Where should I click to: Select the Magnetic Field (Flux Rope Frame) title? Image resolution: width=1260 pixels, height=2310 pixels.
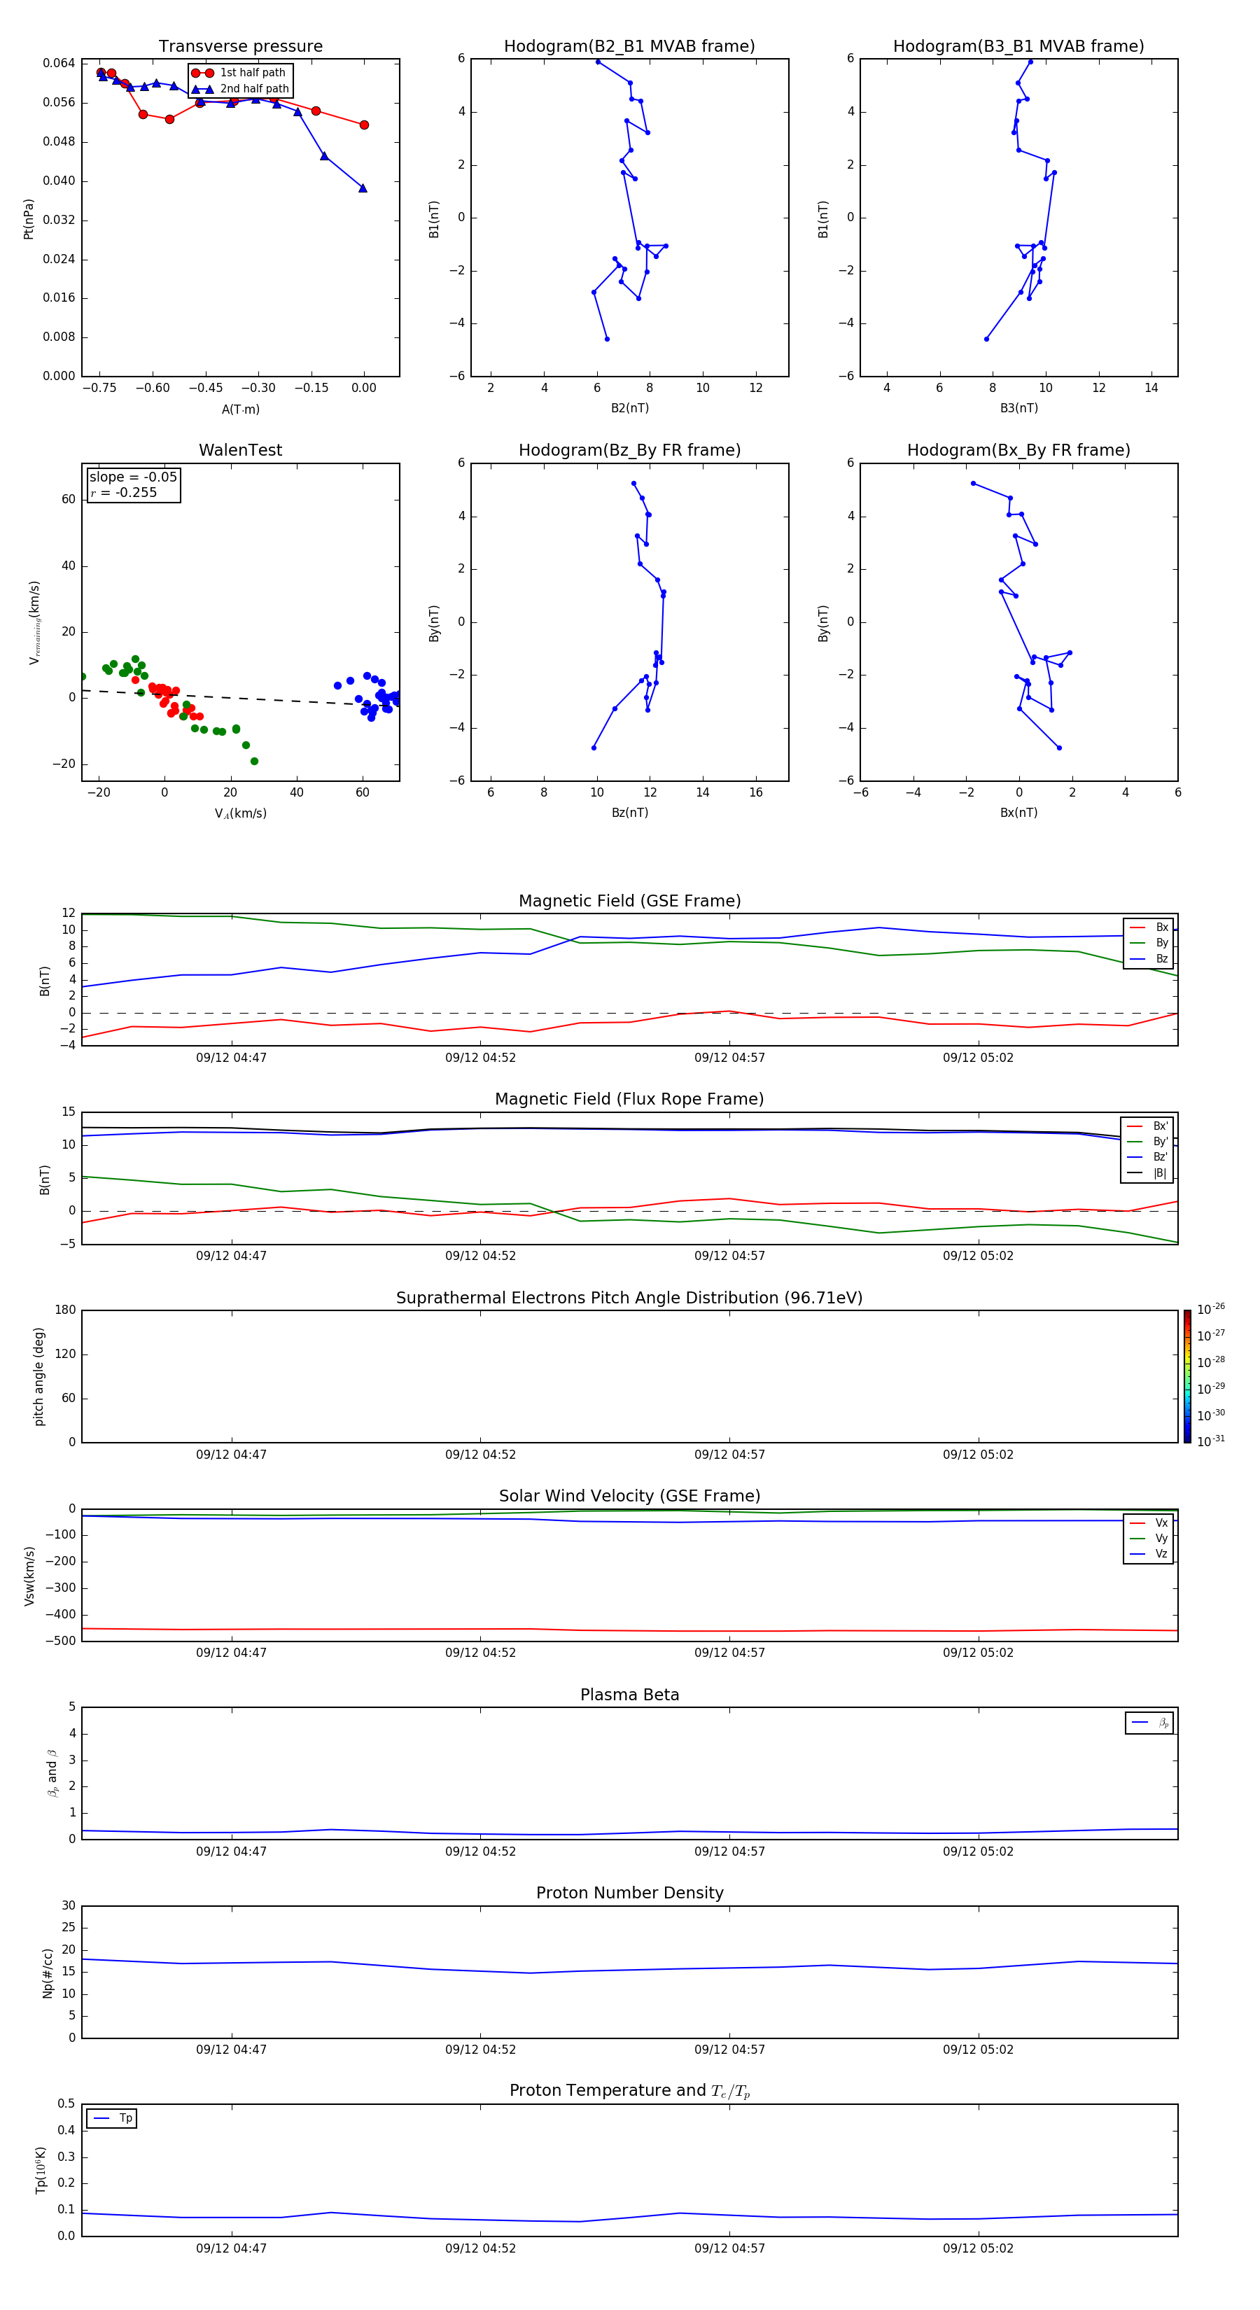(629, 1100)
